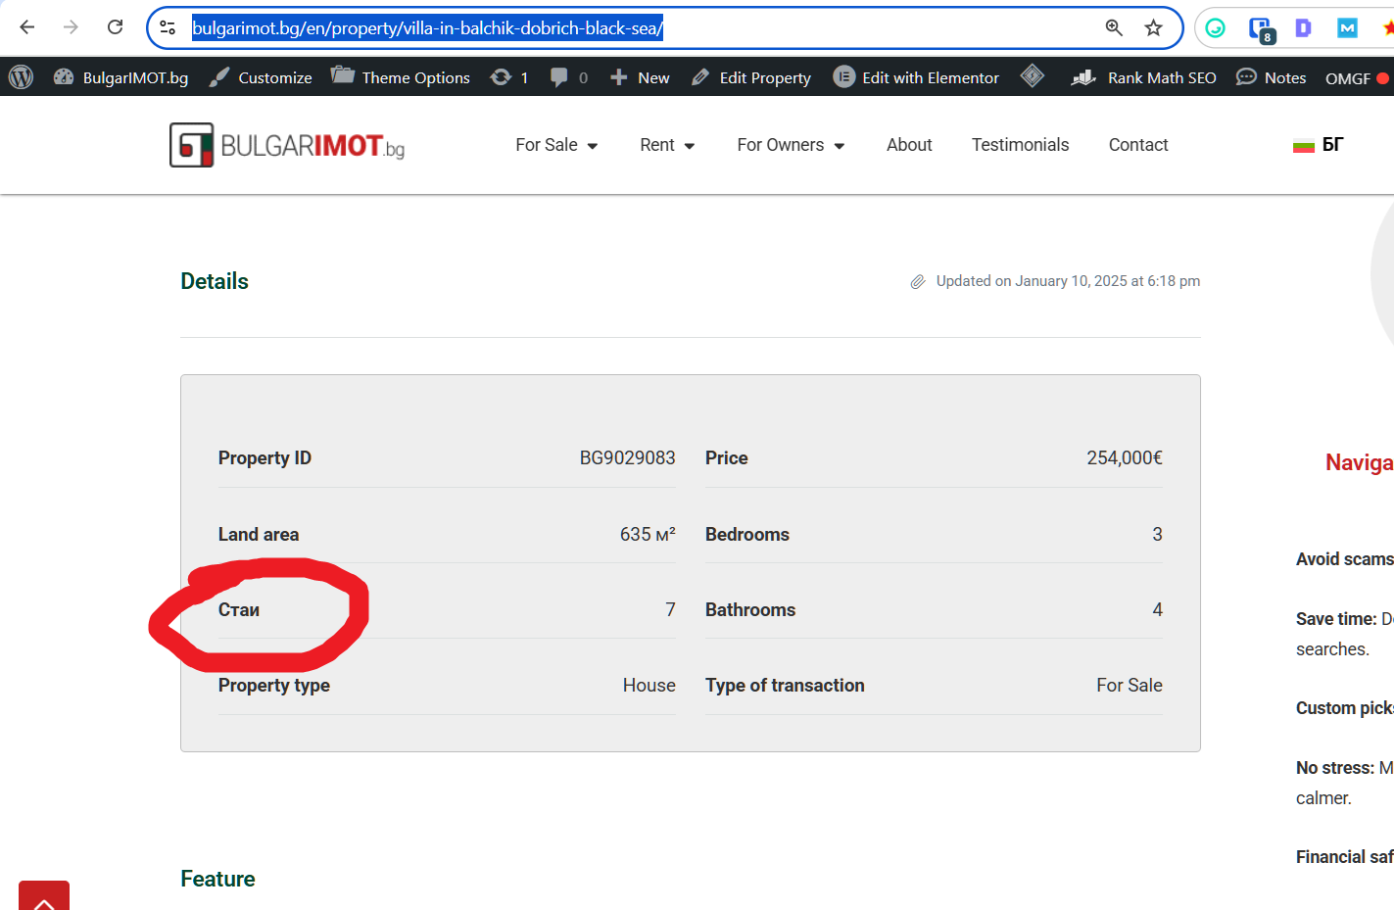Open BulgarIMOT.bg dashboard in admin bar
The width and height of the screenshot is (1394, 910).
point(120,77)
